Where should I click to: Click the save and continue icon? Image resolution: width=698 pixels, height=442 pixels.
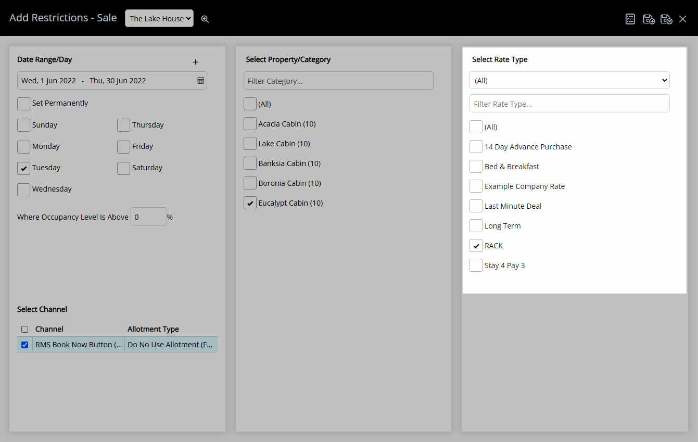pyautogui.click(x=649, y=19)
